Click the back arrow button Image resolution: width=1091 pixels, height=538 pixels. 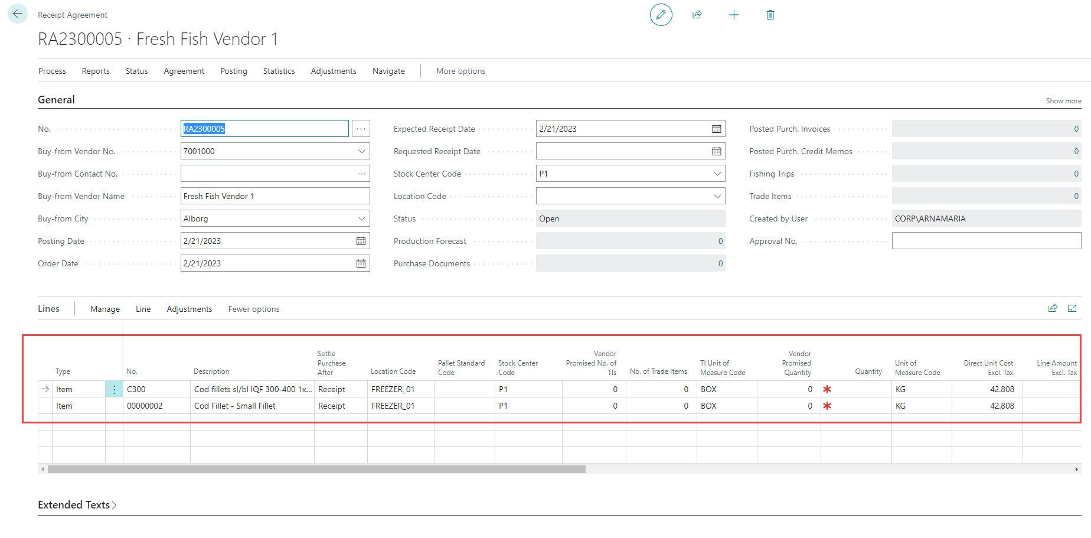point(18,14)
